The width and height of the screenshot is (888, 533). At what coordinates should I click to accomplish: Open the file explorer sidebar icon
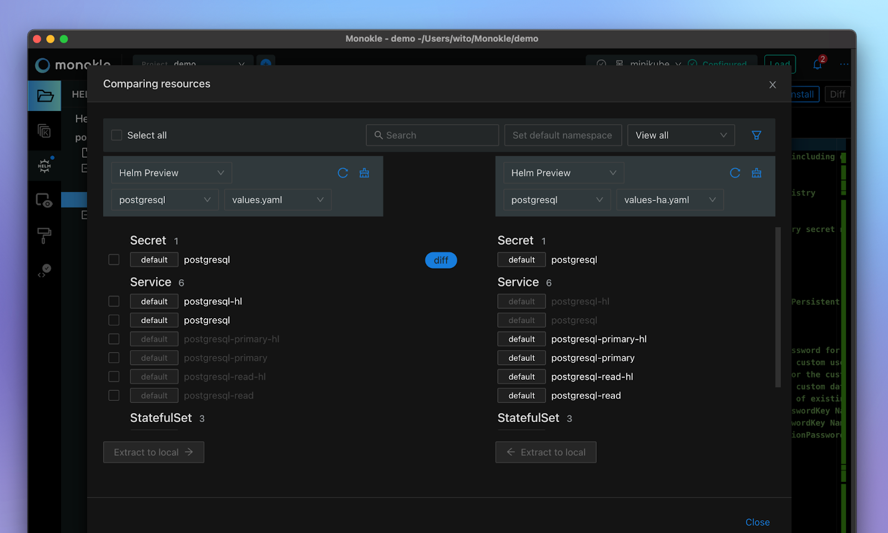coord(45,95)
